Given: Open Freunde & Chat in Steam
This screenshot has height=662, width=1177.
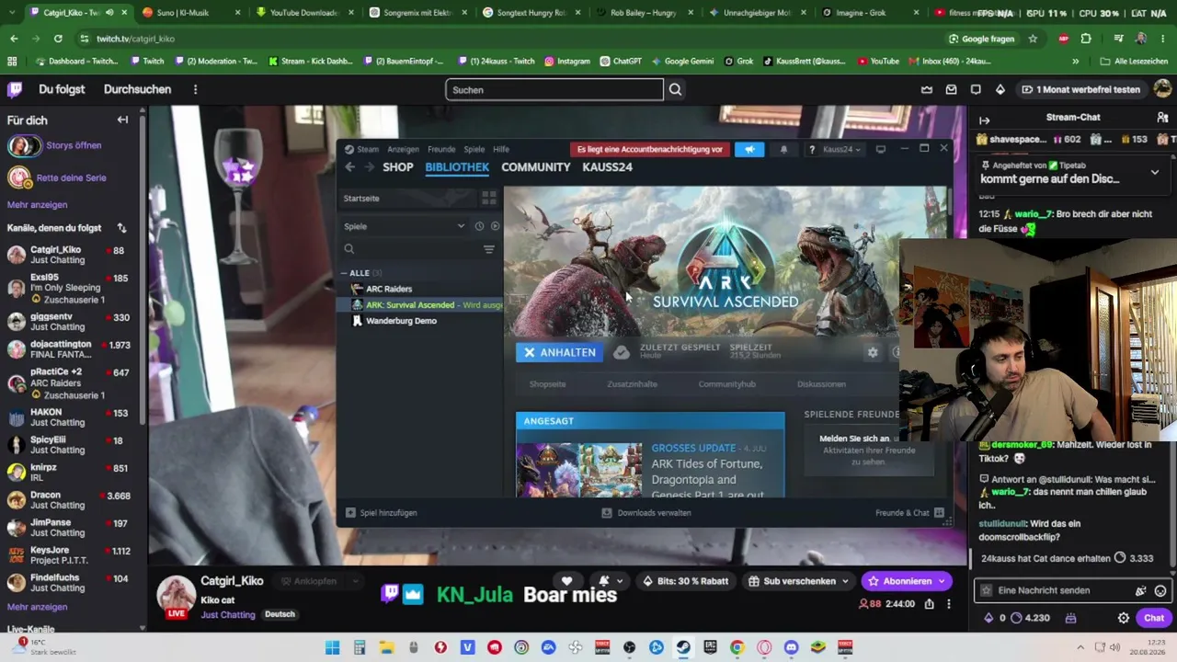Looking at the screenshot, I should pyautogui.click(x=909, y=513).
